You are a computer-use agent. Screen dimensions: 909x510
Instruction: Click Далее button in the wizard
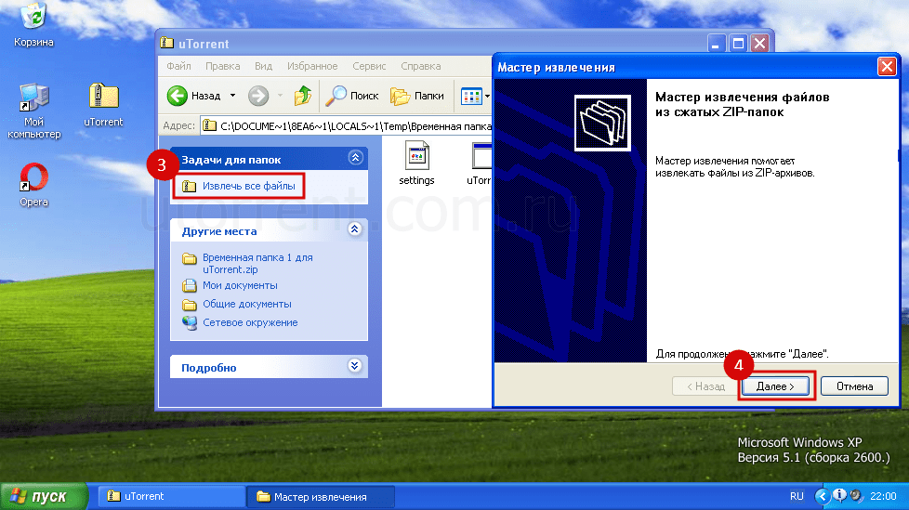(x=775, y=386)
